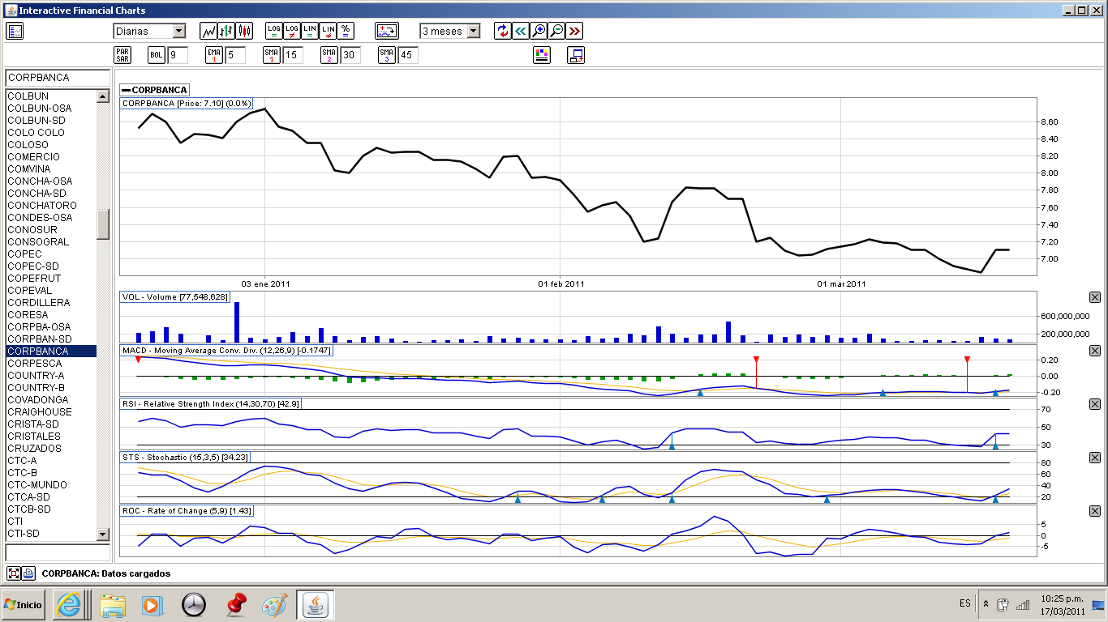Select CORPBANCA highlighted list entry
Viewport: 1108px width, 622px height.
pyautogui.click(x=51, y=351)
